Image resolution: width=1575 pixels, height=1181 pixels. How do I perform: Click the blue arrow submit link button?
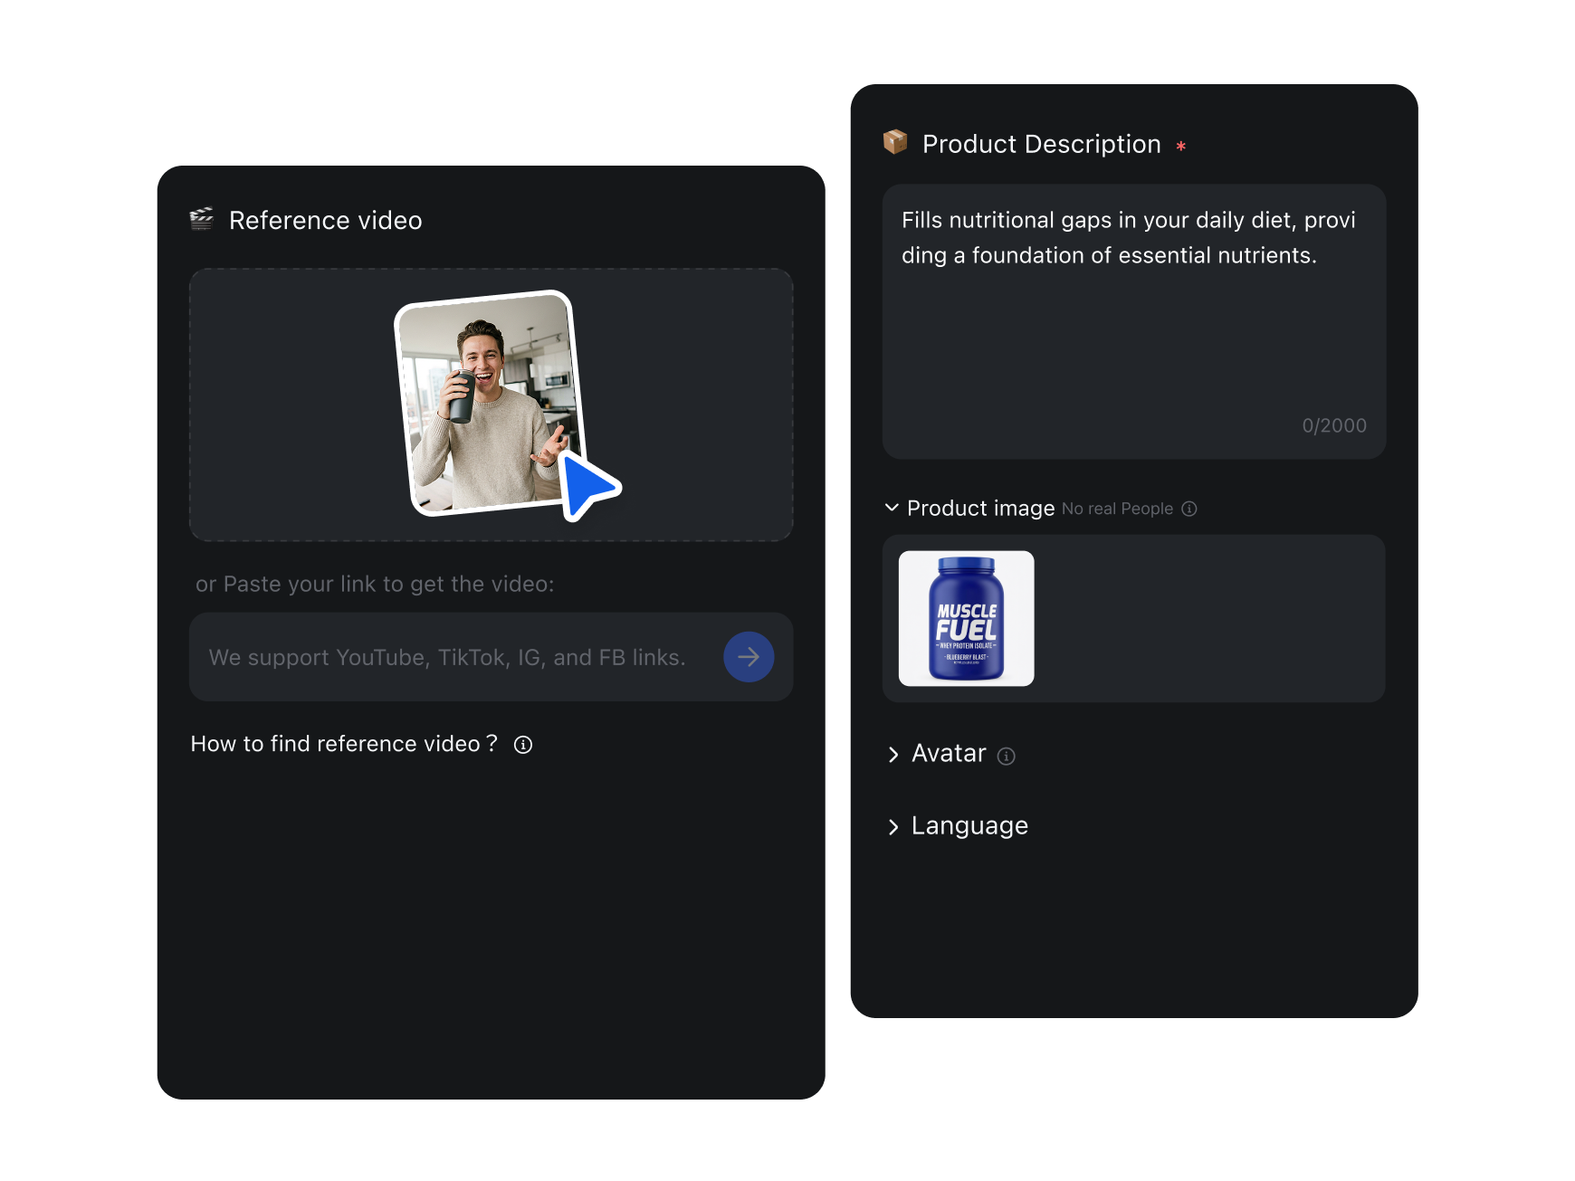(749, 657)
